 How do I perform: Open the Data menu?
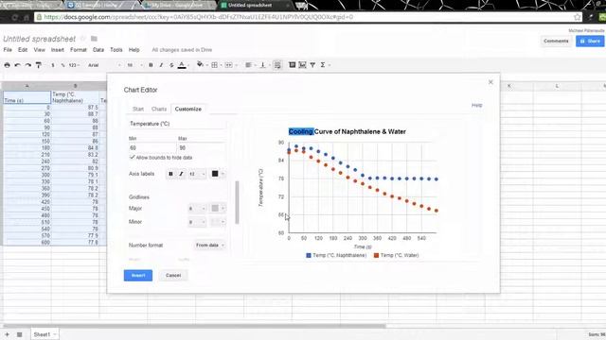(98, 50)
